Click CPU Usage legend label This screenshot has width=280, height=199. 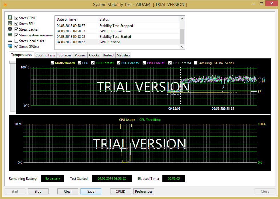pos(127,120)
